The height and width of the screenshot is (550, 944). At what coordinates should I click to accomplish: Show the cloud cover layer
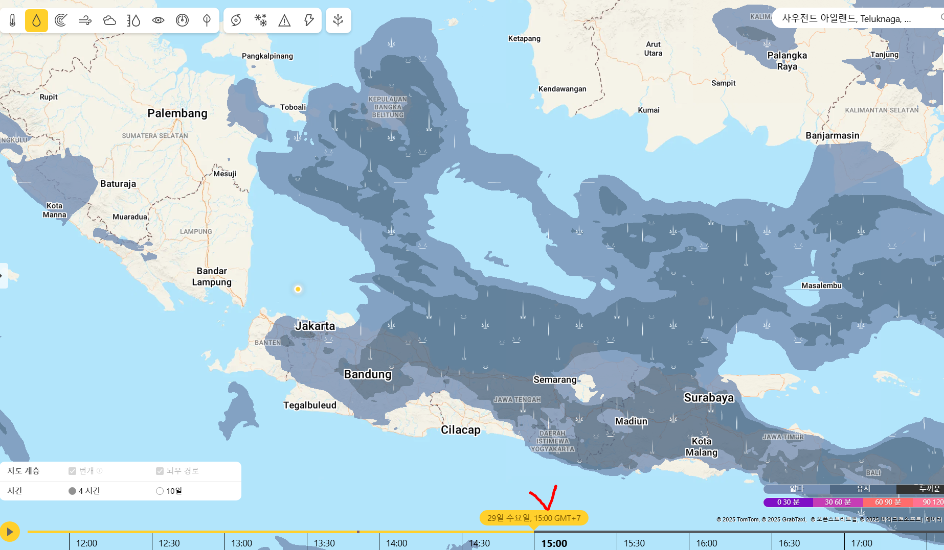pos(109,20)
